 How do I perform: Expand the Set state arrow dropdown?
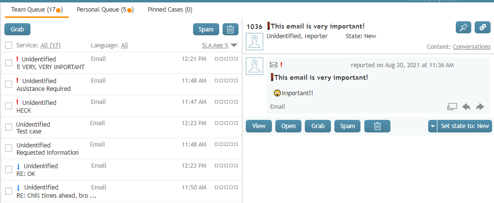pos(433,126)
